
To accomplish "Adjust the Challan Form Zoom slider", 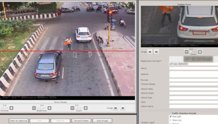I will point(191,52).
